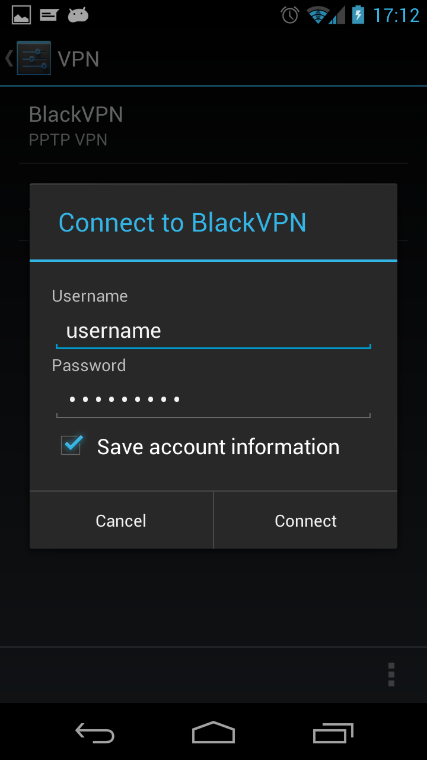This screenshot has height=760, width=427.
Task: Tap the alarm clock status icon
Action: [x=290, y=15]
